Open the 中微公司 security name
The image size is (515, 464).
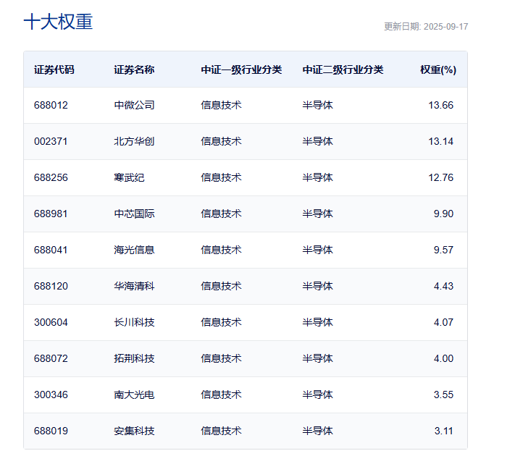(x=134, y=105)
